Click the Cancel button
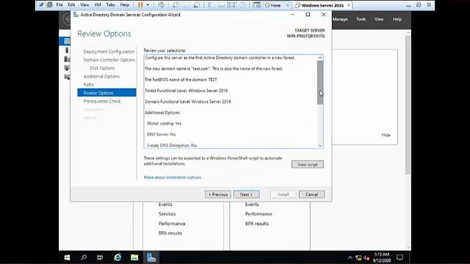This screenshot has width=470, height=264. [311, 194]
